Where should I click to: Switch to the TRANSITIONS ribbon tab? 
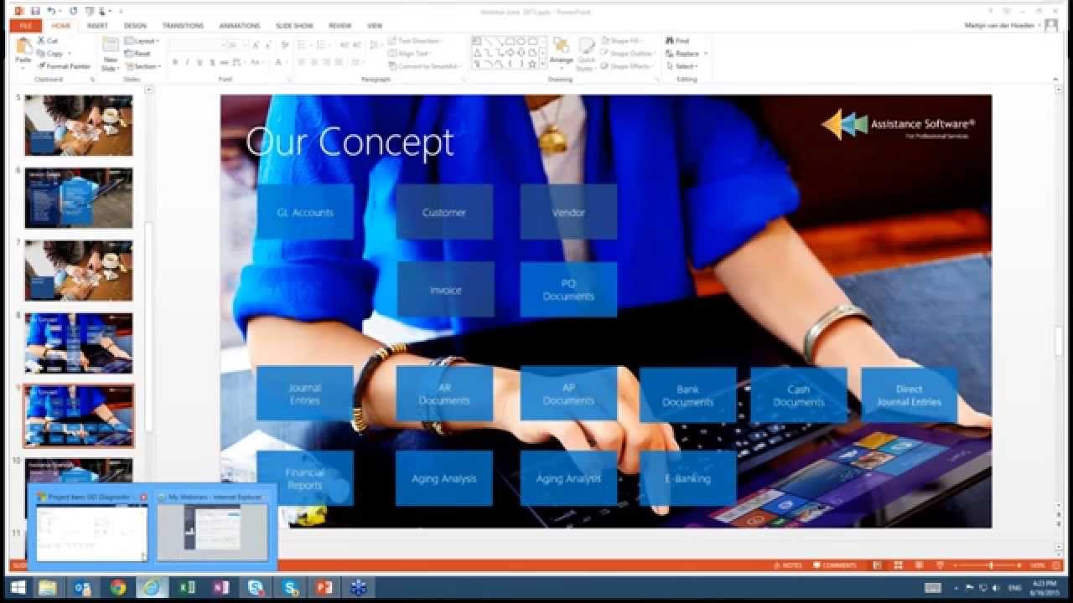coord(183,26)
